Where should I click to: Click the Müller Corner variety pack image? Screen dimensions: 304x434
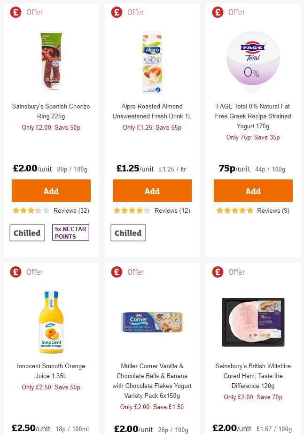point(152,322)
